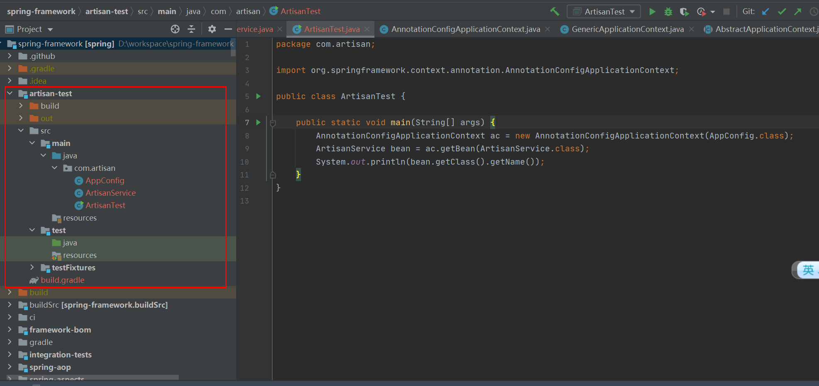The width and height of the screenshot is (819, 386).
Task: Click run gutter icon beside class ArtisanTest
Action: pos(258,96)
